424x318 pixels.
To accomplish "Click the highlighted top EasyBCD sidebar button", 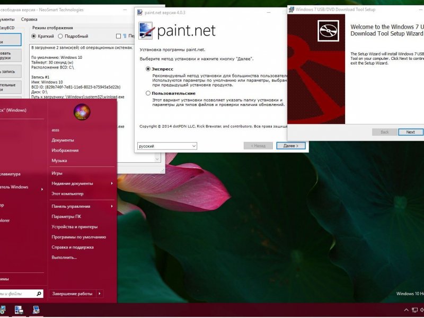I will 10,40.
